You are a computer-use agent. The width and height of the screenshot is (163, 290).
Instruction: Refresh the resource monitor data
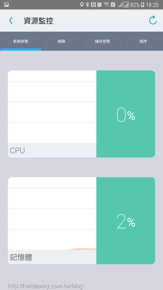[153, 20]
